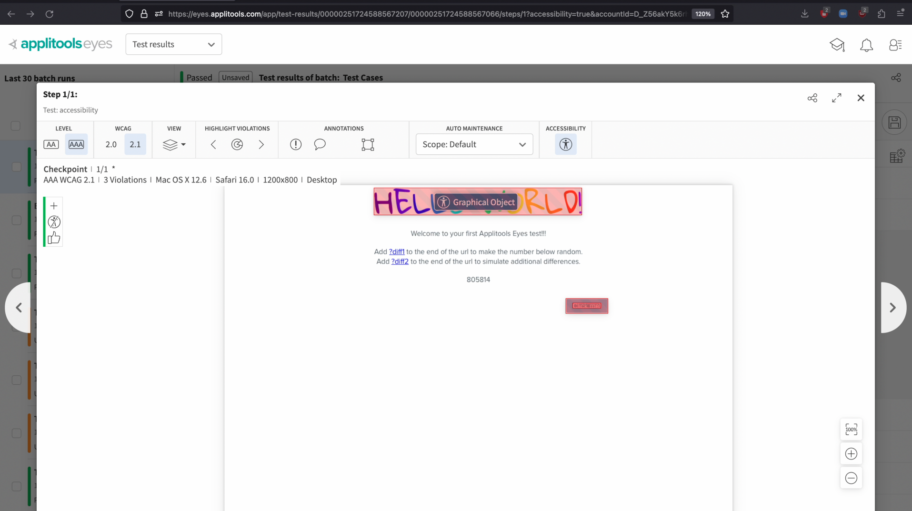Share this step via share icon

(812, 98)
